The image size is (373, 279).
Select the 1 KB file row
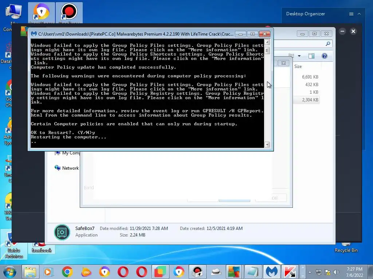pos(306,92)
